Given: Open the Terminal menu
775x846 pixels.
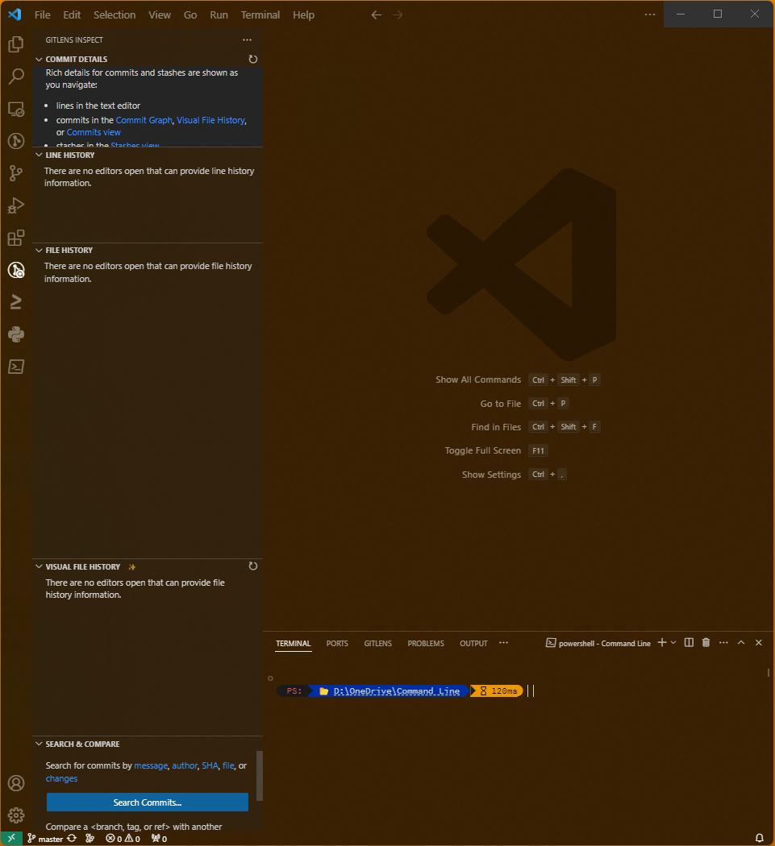Looking at the screenshot, I should coord(260,15).
